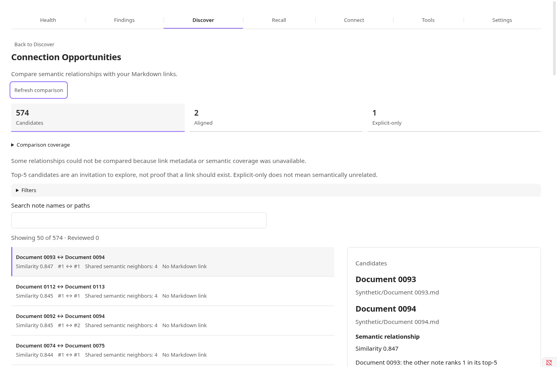Expand Comparison coverage details
This screenshot has height=367, width=557.
tap(41, 145)
